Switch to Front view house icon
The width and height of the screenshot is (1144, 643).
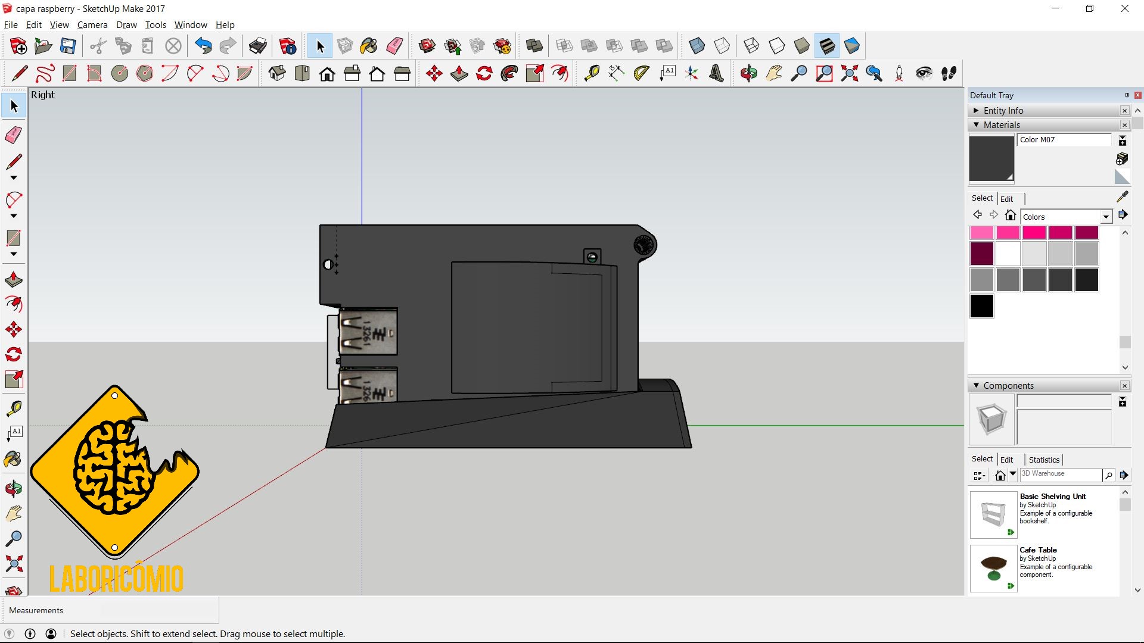(327, 74)
